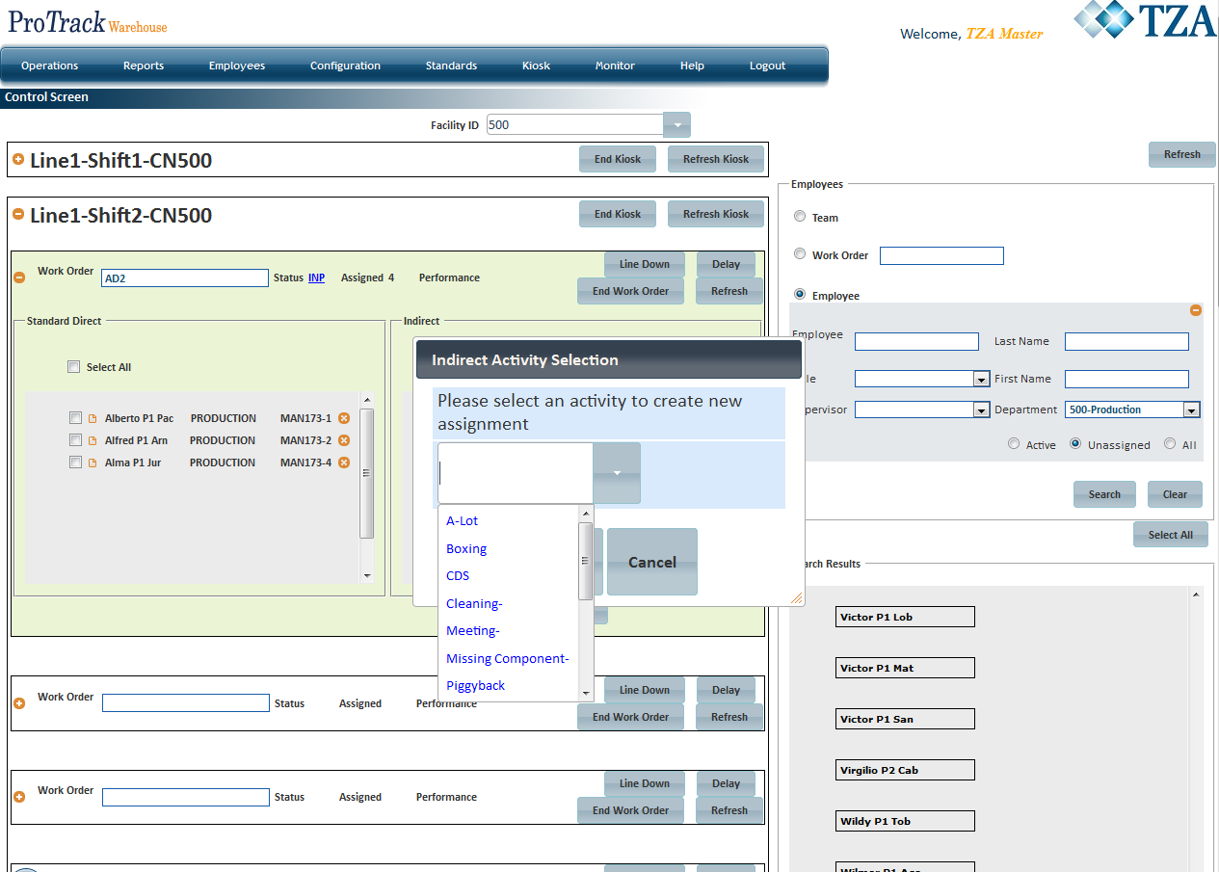The height and width of the screenshot is (872, 1219).
Task: Open the Standards menu
Action: point(451,66)
